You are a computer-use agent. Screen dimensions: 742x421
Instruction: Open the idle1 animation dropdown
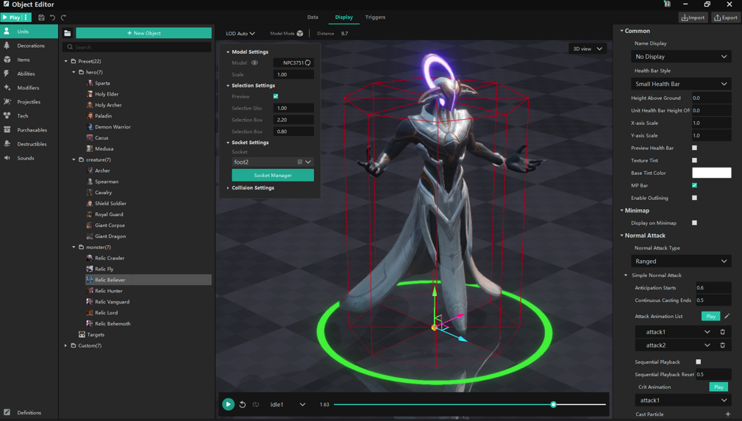pos(288,404)
